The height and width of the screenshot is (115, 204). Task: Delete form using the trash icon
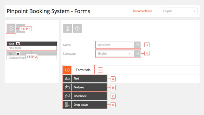68,28
